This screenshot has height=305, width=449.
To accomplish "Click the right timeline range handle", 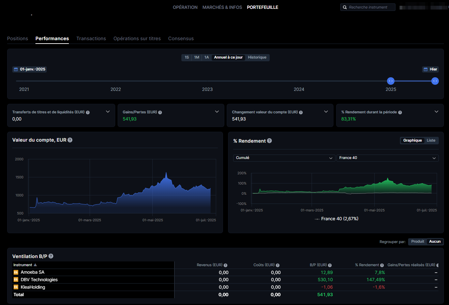I will tap(435, 81).
